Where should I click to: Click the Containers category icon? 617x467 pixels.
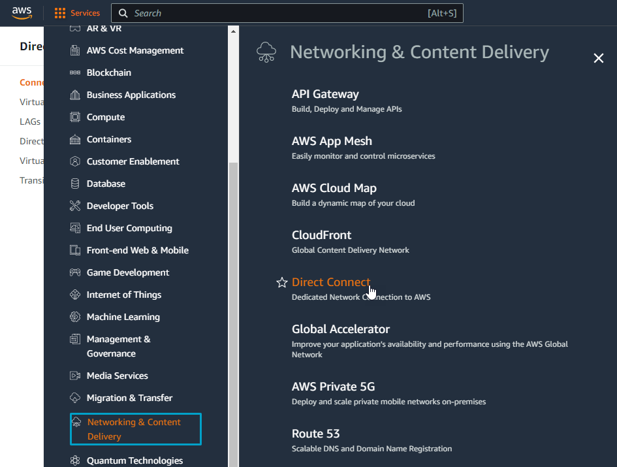coord(75,139)
